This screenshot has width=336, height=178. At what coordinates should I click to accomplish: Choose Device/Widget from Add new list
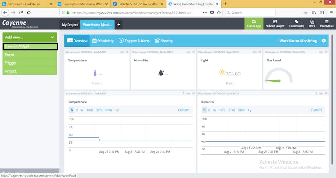point(30,47)
